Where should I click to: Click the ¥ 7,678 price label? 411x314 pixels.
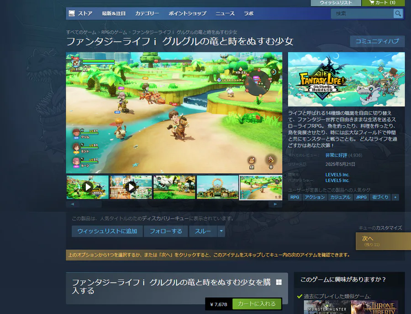pos(219,304)
